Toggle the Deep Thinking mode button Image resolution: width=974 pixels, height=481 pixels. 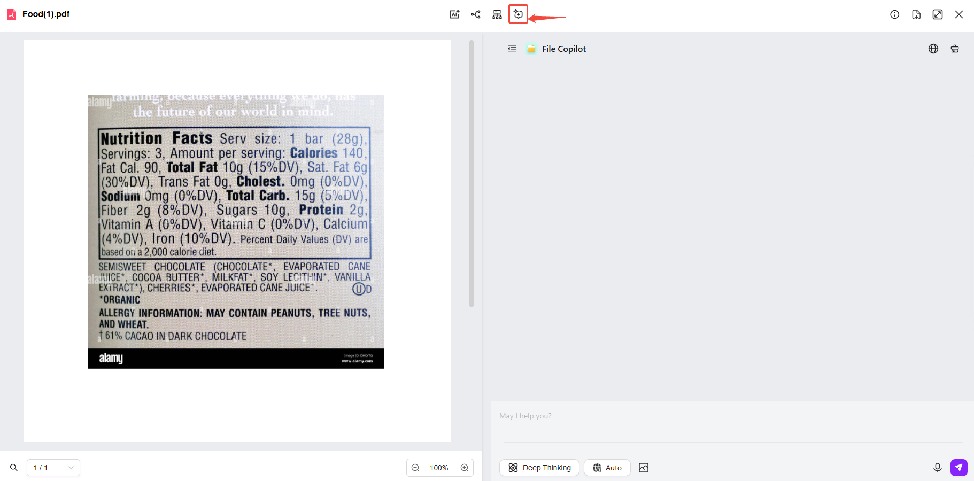pos(539,468)
